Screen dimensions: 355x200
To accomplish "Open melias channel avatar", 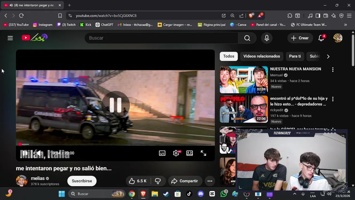I will point(22,181).
